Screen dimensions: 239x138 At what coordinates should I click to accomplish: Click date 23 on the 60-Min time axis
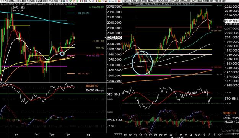(68, 135)
